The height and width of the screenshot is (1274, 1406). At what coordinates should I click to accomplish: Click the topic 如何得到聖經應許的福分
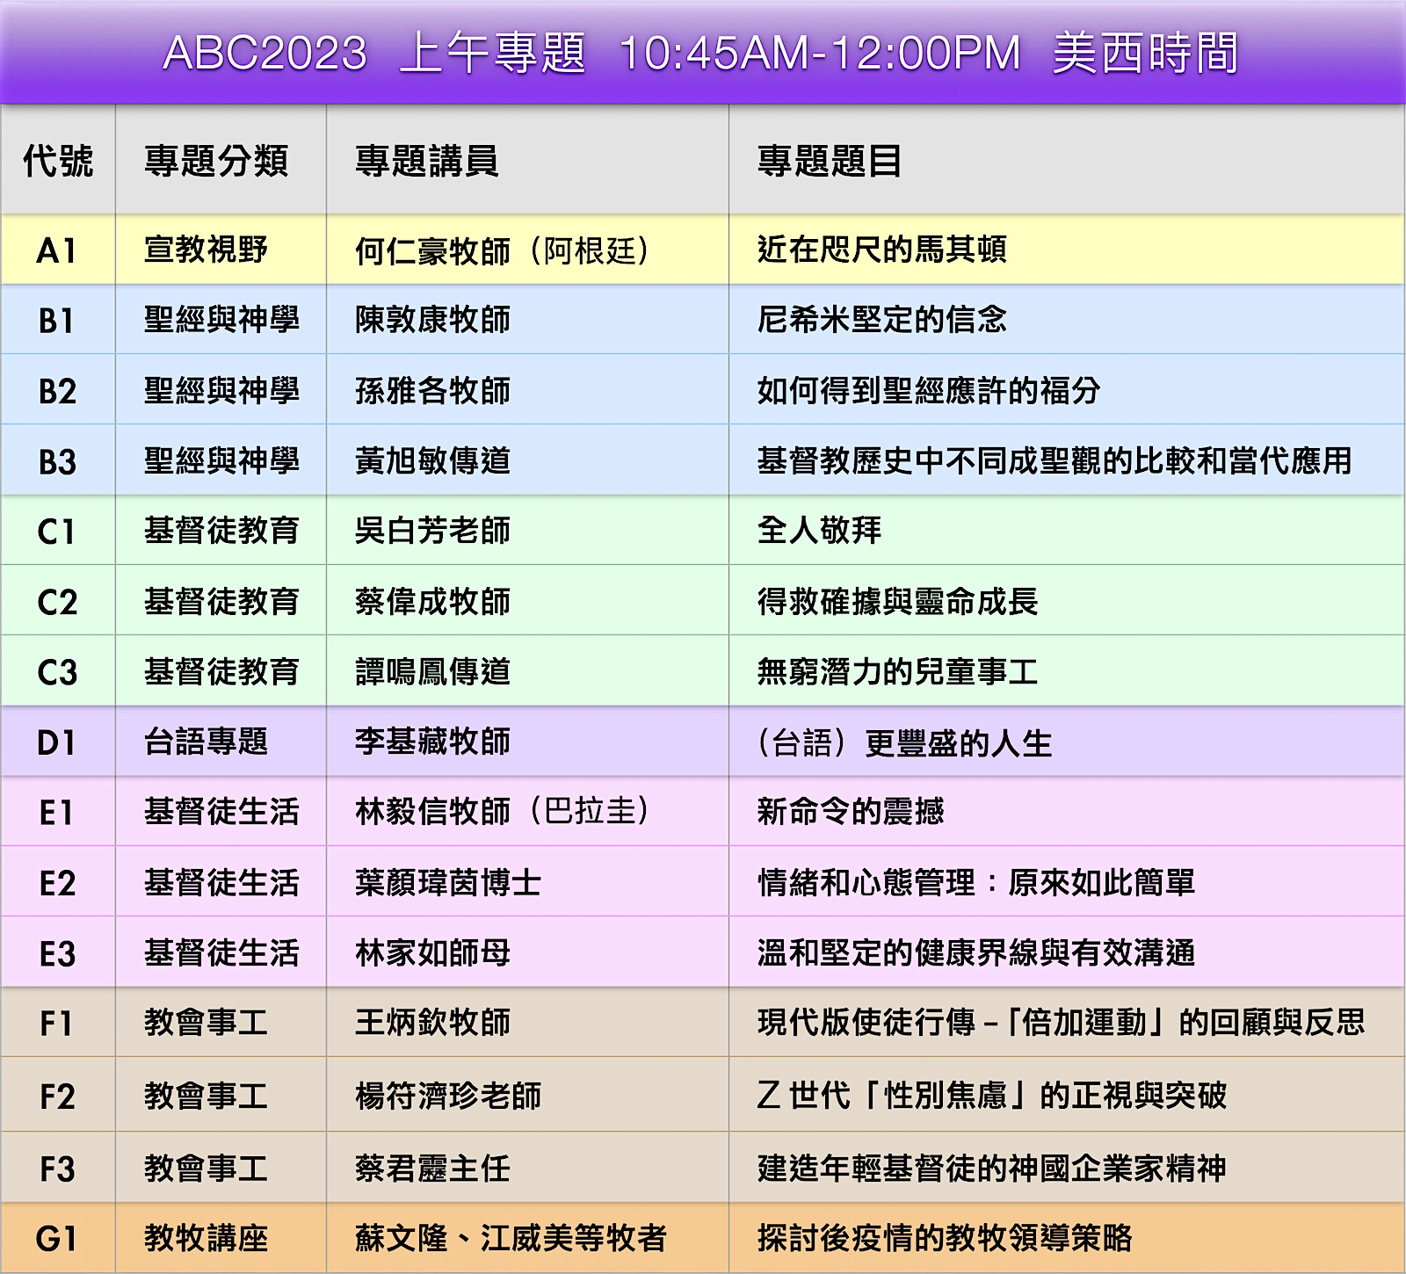pyautogui.click(x=929, y=390)
